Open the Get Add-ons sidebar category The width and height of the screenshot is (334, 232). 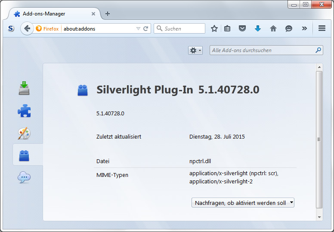(24, 88)
